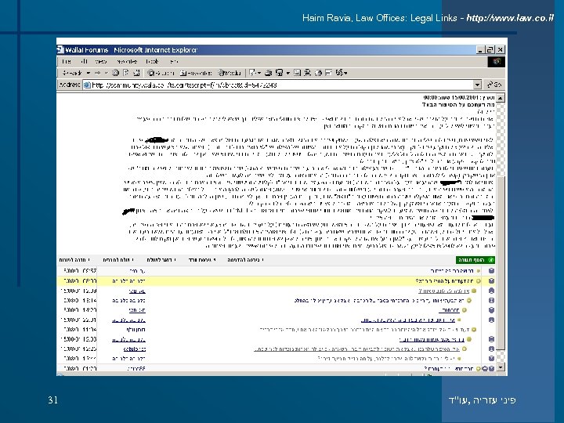The image size is (564, 423).
Task: Click the timestamp 12:09 cell
Action: coord(78,291)
